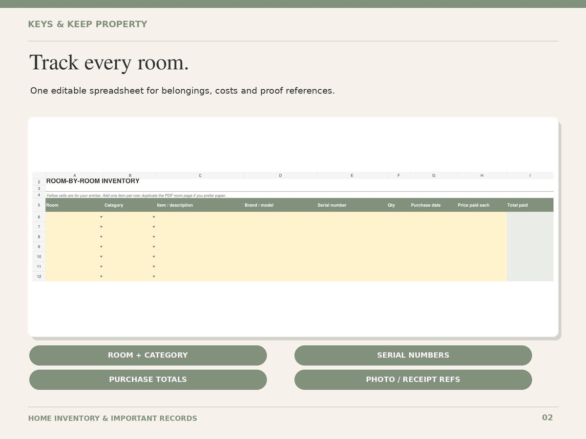Image resolution: width=586 pixels, height=439 pixels.
Task: Click the "Room" table header cell
Action: pos(75,205)
